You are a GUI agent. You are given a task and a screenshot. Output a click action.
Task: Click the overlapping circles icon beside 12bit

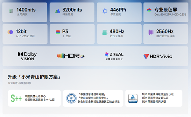pyautogui.click(x=11, y=32)
